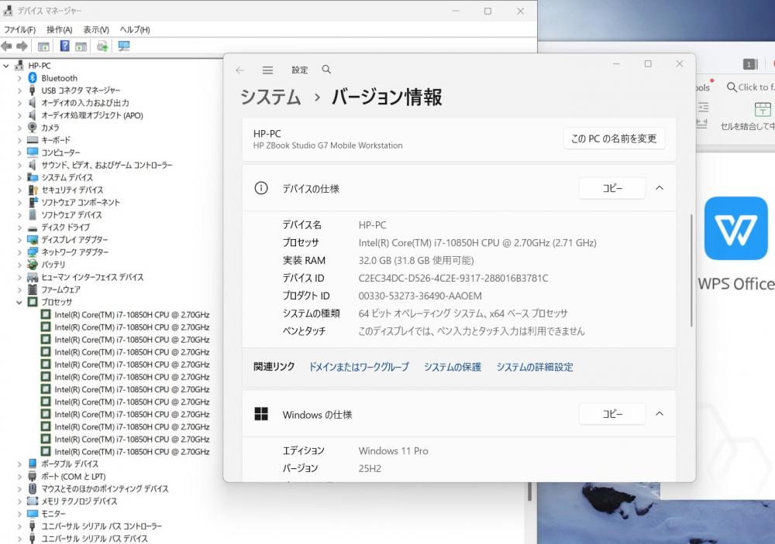Select メモリ テクノロジ デバイス tree item

(x=79, y=501)
